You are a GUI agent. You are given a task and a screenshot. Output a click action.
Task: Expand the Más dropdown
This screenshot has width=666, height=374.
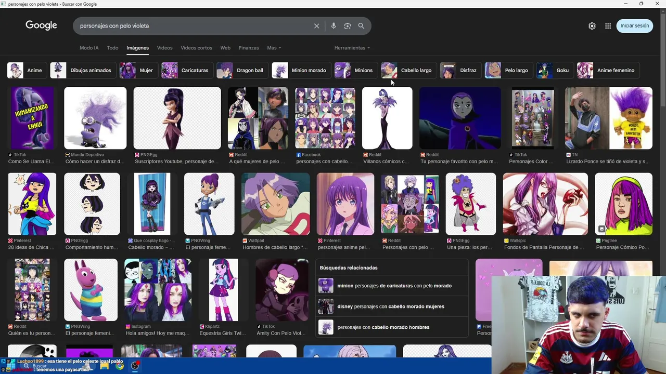click(274, 48)
